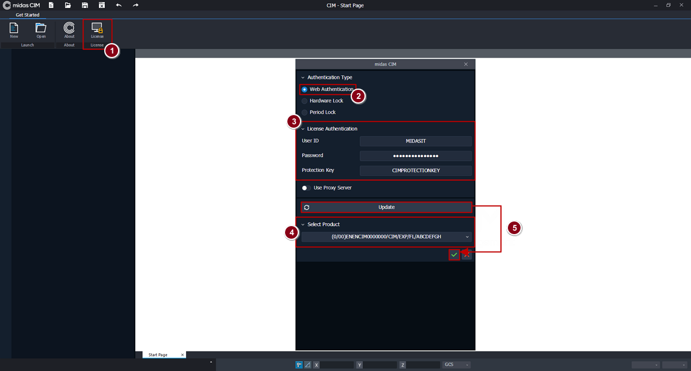Restore down the application window
Image resolution: width=691 pixels, height=371 pixels.
pyautogui.click(x=669, y=5)
